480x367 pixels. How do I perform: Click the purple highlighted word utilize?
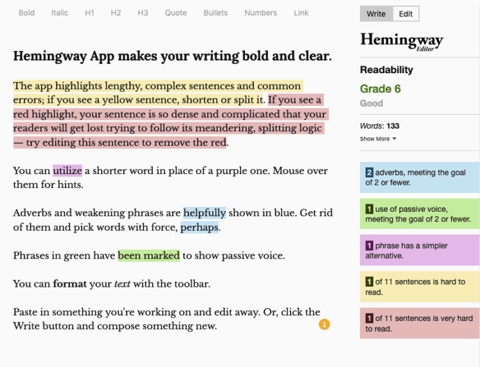(67, 170)
